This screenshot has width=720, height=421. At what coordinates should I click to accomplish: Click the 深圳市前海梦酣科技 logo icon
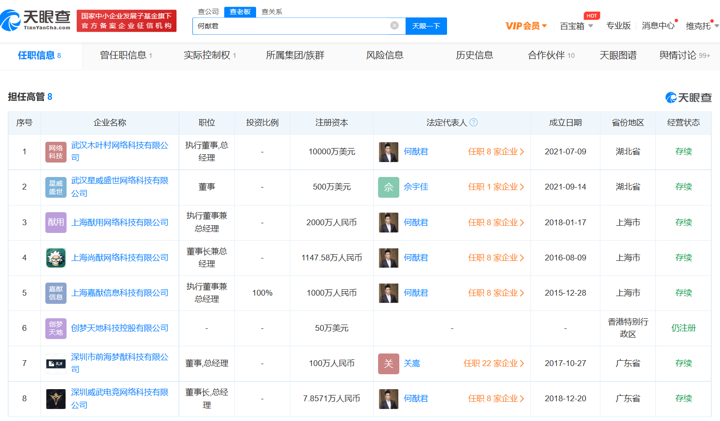[56, 363]
